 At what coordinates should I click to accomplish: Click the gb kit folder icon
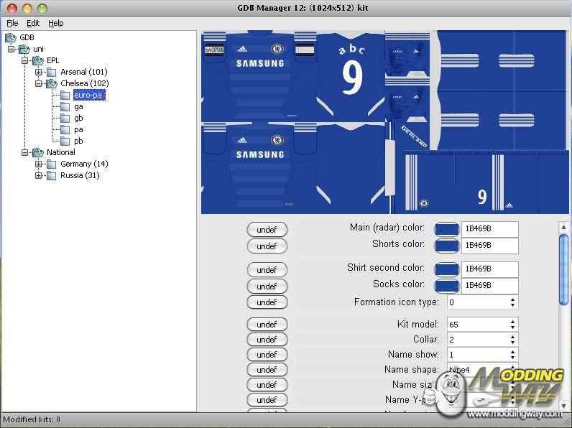point(65,118)
